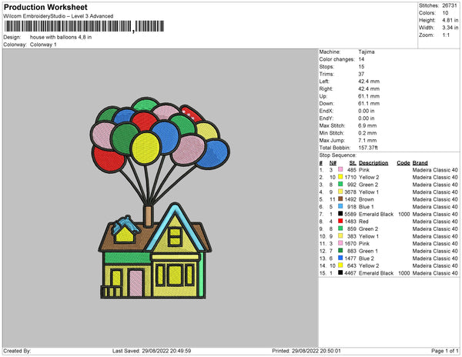Click the Trims value '37'
The width and height of the screenshot is (462, 357).
click(362, 74)
